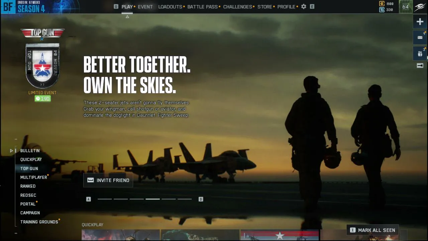Collapse the side panel with the arrow icon

coord(420,66)
